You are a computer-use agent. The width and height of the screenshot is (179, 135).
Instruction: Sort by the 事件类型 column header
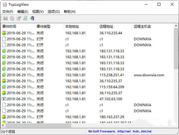coord(49,26)
